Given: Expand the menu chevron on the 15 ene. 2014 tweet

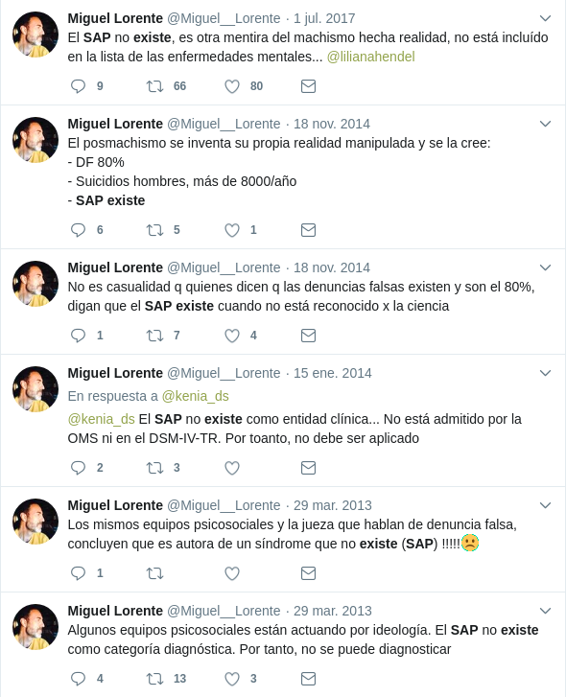Looking at the screenshot, I should pyautogui.click(x=545, y=373).
